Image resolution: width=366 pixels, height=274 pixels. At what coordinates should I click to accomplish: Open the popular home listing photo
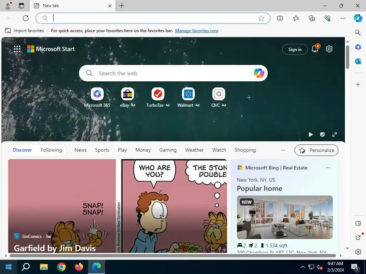[x=285, y=217]
